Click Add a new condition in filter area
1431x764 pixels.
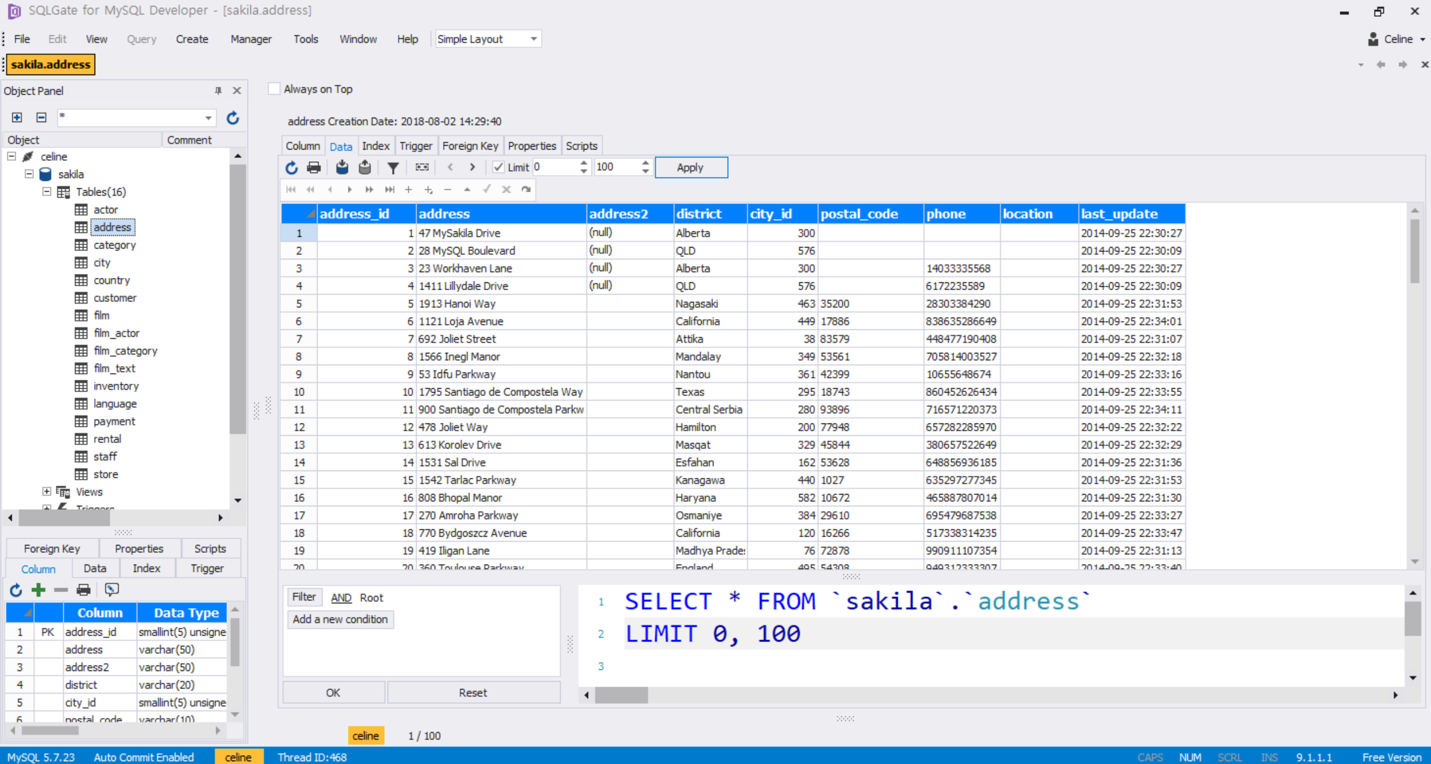point(341,619)
